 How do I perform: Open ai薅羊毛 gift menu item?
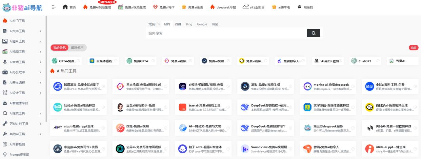(x=281, y=7)
